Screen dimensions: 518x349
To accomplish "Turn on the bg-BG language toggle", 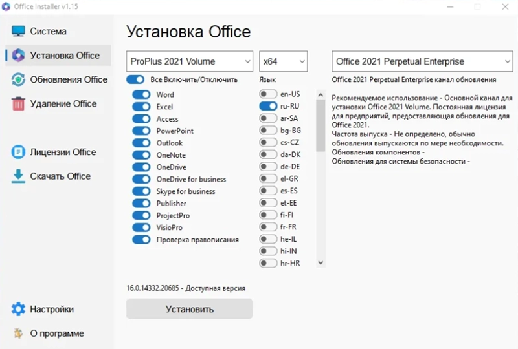I will (268, 131).
